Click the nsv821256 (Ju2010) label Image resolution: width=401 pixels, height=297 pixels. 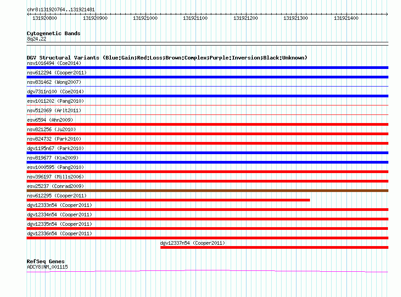point(51,129)
